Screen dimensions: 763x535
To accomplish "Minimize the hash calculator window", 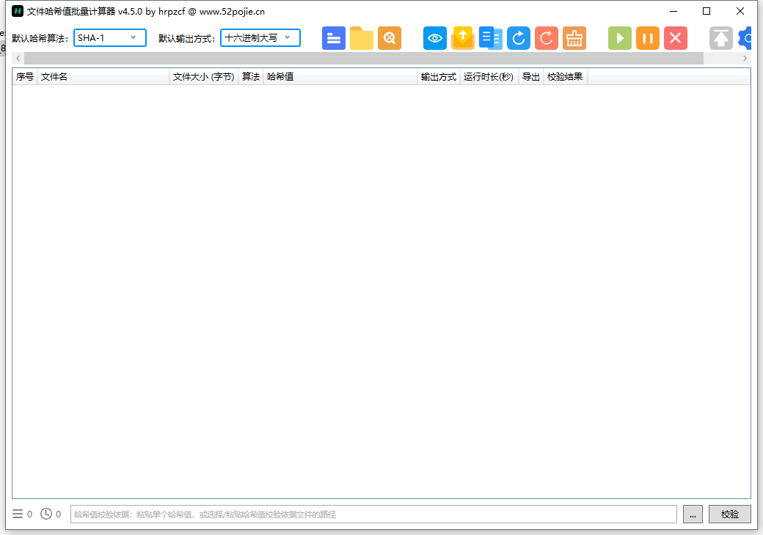I will tap(673, 11).
